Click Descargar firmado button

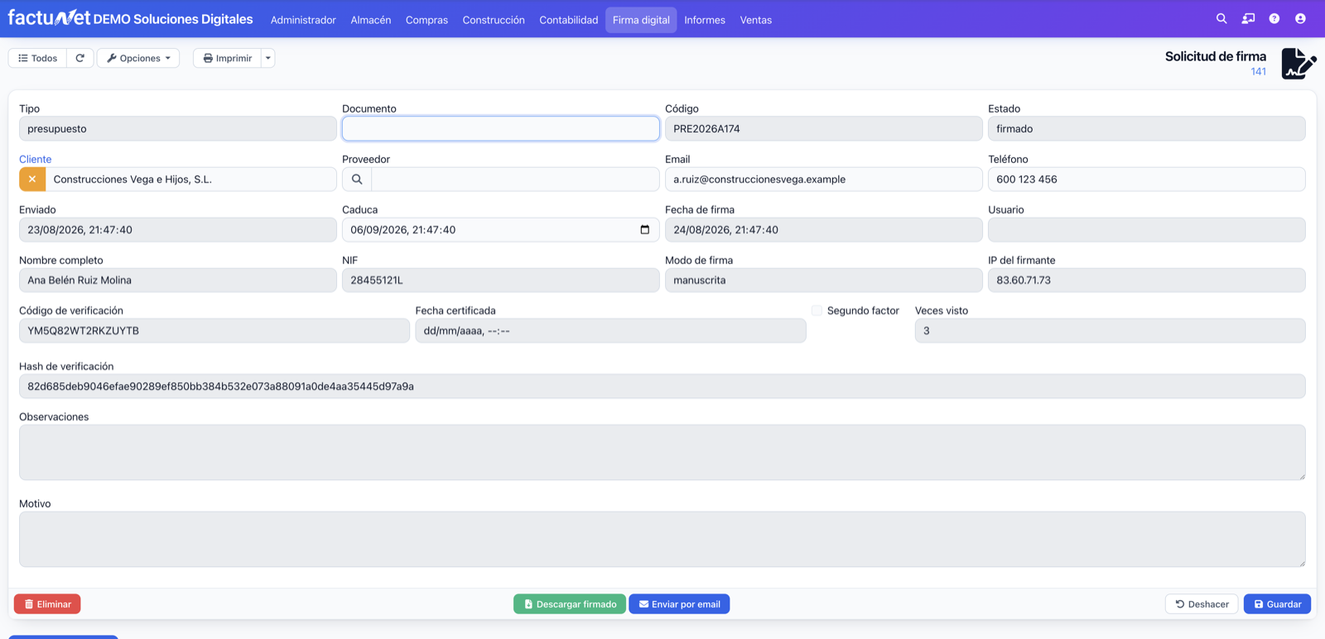pos(570,604)
